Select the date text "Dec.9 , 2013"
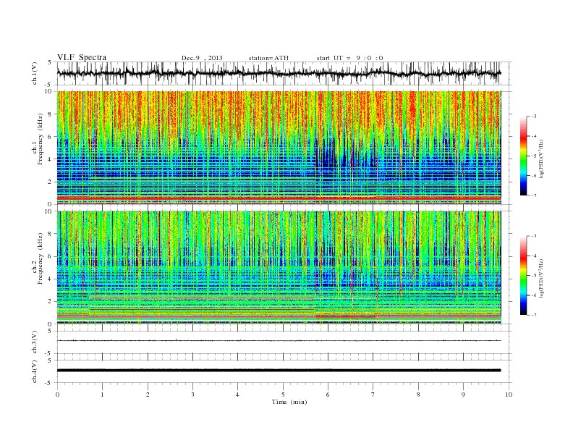Image resolution: width=573 pixels, height=443 pixels. point(202,58)
